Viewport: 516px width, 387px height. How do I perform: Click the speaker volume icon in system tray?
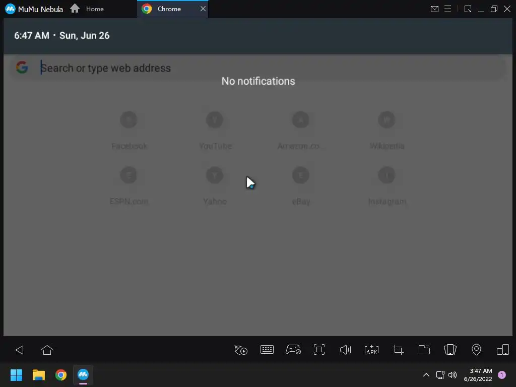(453, 375)
